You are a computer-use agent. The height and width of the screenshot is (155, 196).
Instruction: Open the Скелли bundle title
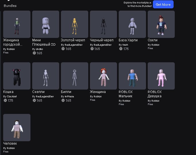click(x=38, y=92)
